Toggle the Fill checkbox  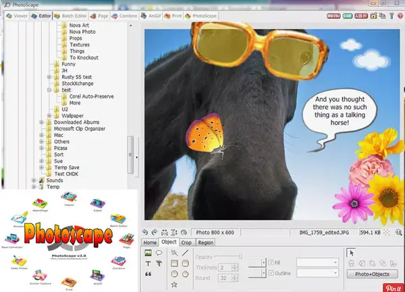click(271, 262)
